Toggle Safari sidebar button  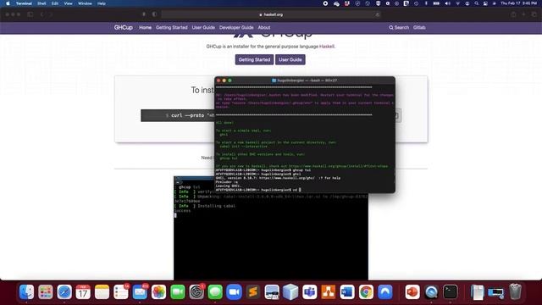(30, 14)
